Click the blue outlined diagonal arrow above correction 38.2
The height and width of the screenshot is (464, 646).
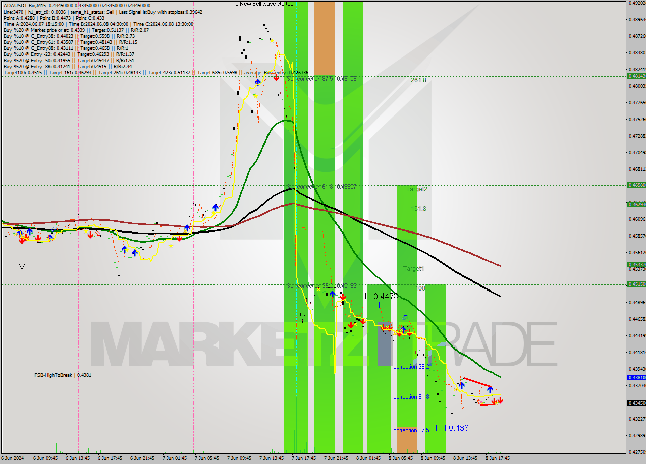tap(404, 316)
